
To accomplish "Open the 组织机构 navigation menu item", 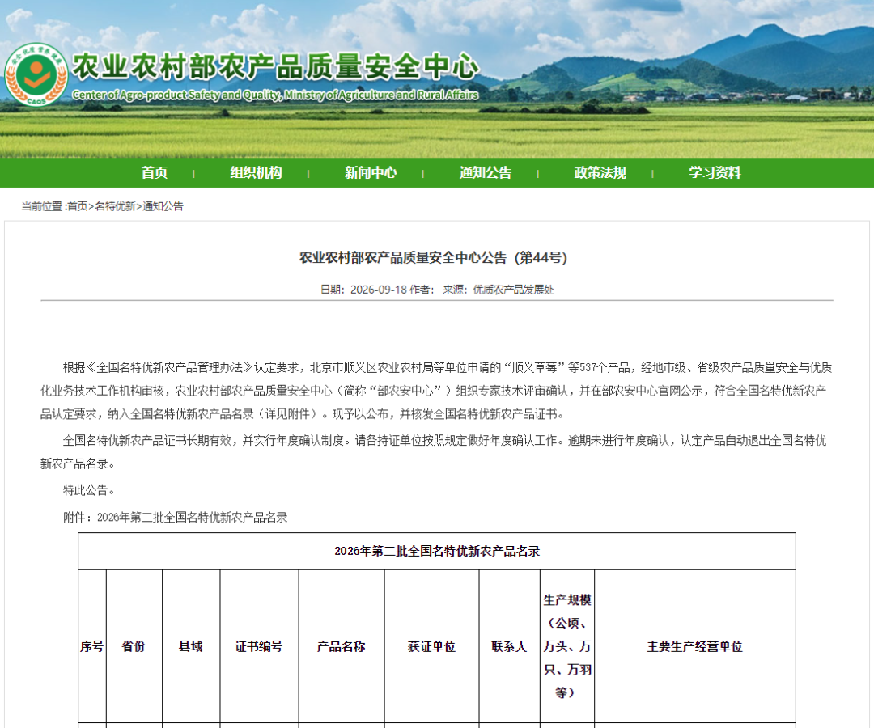I will coord(257,172).
